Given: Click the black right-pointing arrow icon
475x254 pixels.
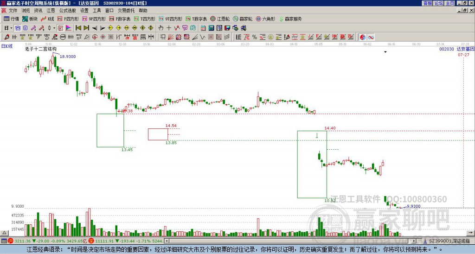Looking at the screenshot, I should click(103, 28).
